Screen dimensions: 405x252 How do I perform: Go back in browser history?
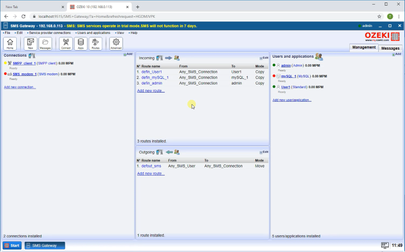(6, 17)
